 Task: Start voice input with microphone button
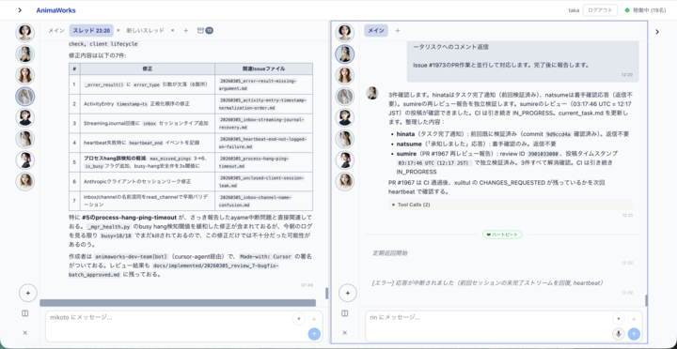pos(619,333)
